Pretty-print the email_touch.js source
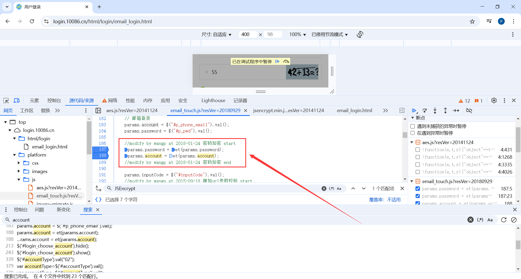The height and width of the screenshot is (279, 521). 98,200
